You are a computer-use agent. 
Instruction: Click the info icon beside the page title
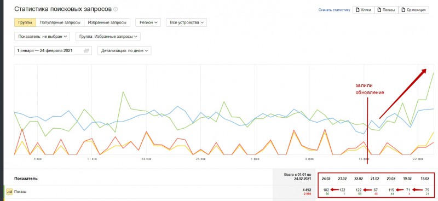pyautogui.click(x=116, y=9)
